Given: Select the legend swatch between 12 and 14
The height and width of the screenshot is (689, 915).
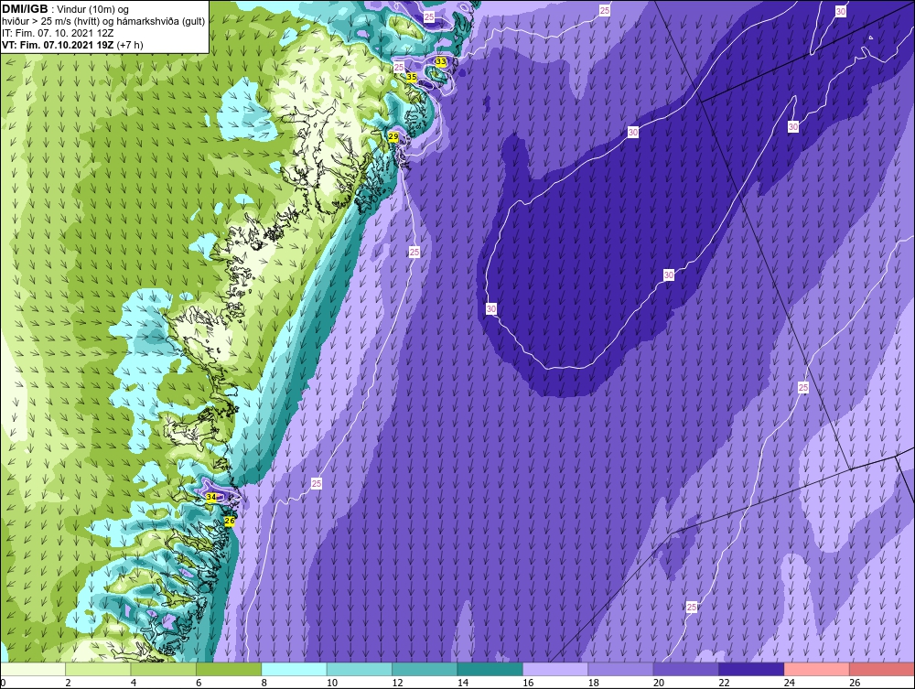Looking at the screenshot, I should point(425,669).
